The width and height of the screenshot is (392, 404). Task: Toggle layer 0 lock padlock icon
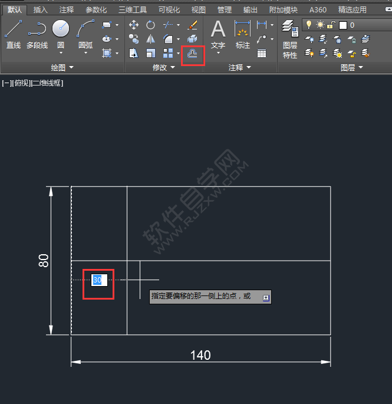(331, 25)
